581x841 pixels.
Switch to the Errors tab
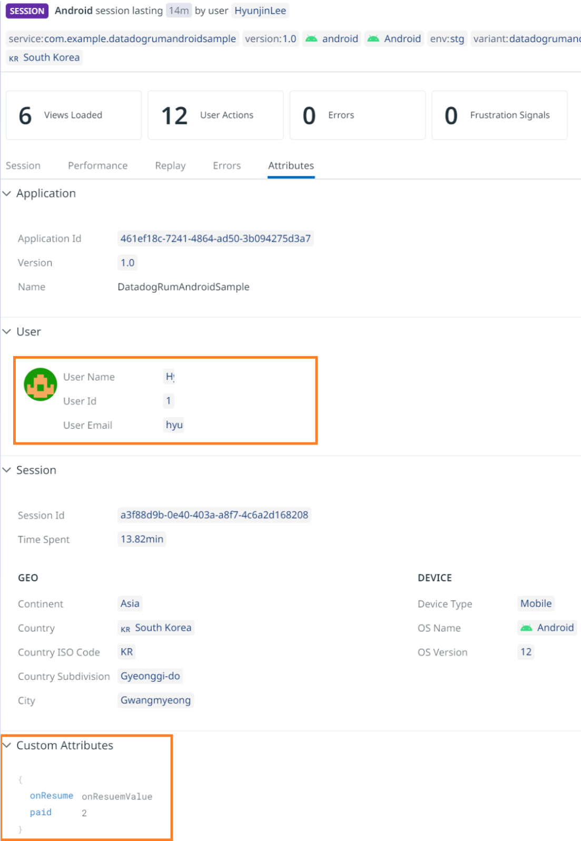point(227,166)
